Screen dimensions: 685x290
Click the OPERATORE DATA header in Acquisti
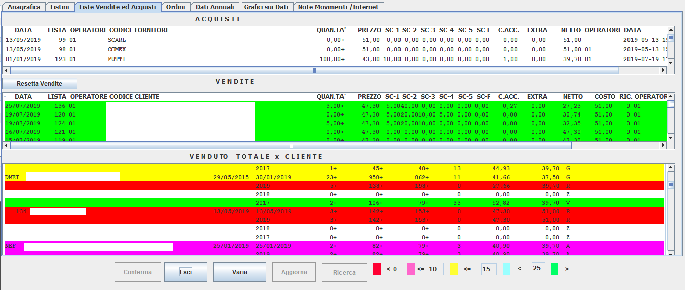613,30
